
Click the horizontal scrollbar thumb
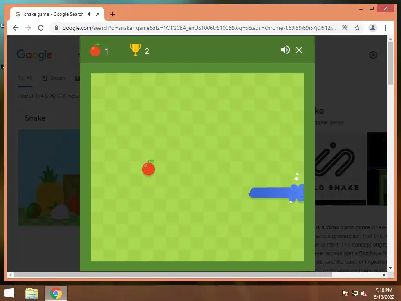tap(173, 275)
